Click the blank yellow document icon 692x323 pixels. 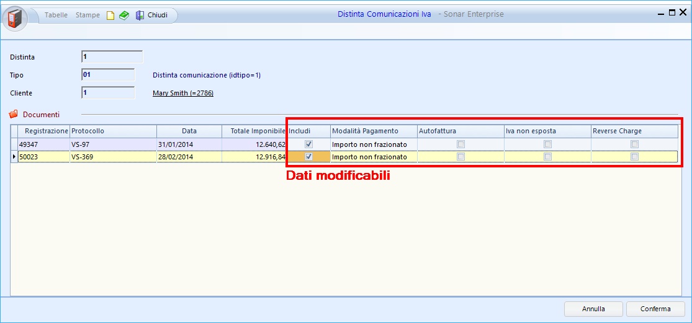[x=110, y=15]
